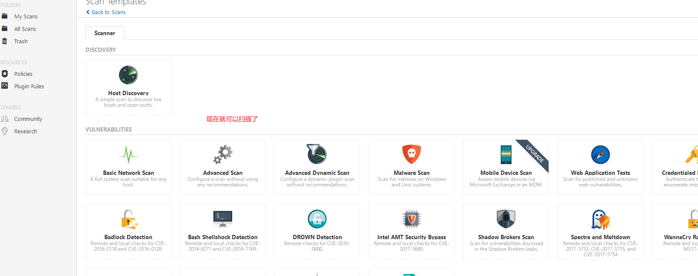Open Plugin Rules in sidebar

29,86
